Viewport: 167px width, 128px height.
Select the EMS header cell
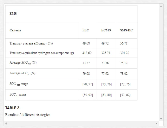click(71, 14)
